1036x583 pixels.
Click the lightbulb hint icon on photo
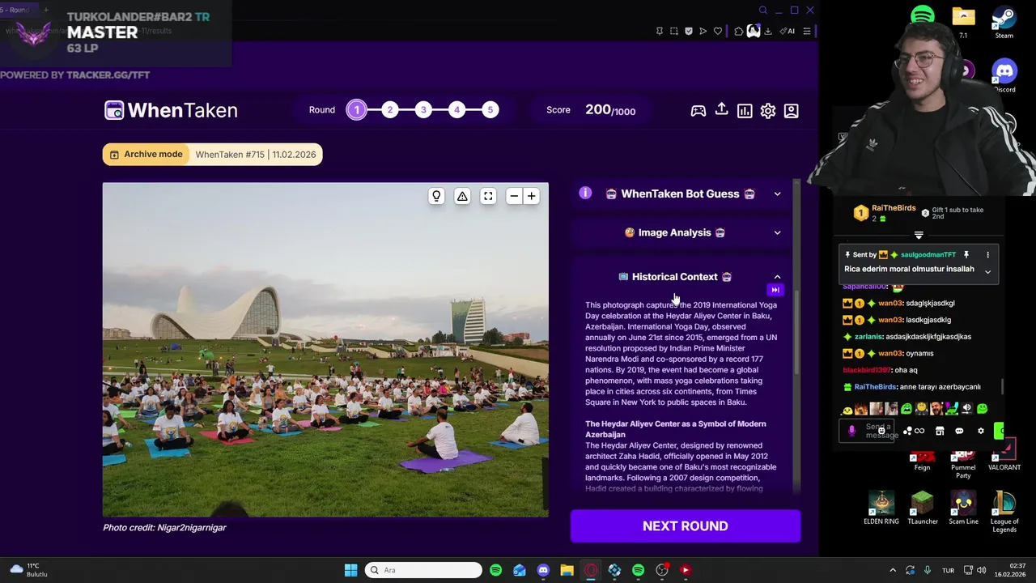pos(436,196)
